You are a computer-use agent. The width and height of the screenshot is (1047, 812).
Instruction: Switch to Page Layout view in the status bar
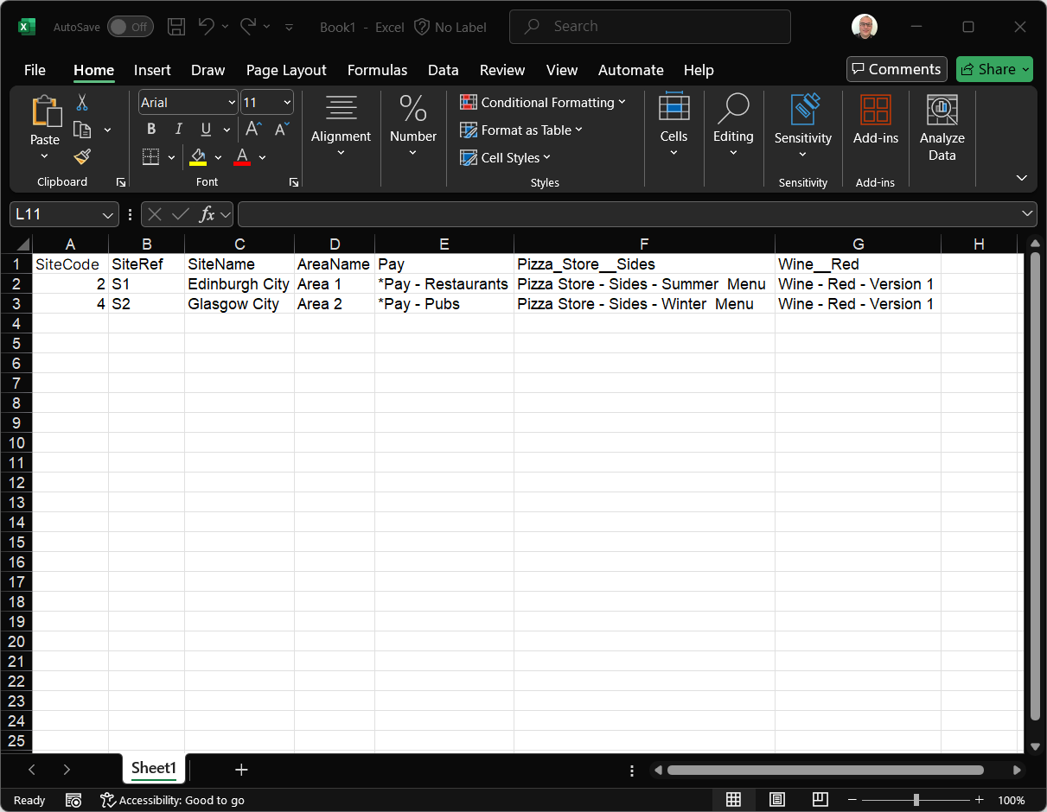776,800
